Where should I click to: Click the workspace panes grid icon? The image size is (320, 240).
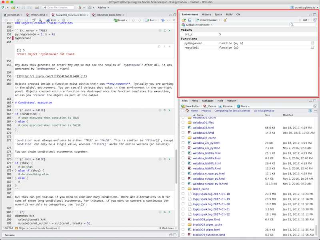pyautogui.click(x=89, y=8)
